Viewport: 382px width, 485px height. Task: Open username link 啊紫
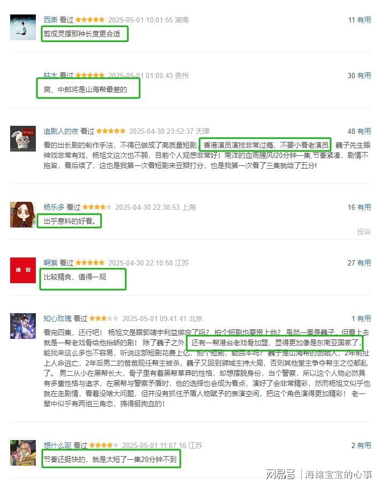(50, 263)
